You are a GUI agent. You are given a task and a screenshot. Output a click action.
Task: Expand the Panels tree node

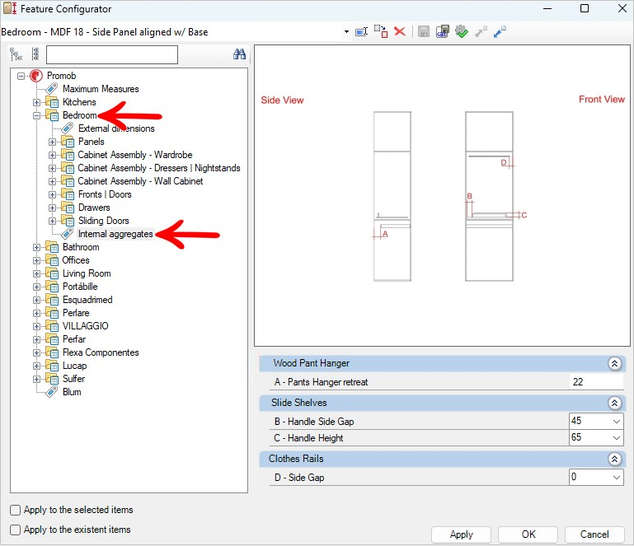pos(52,142)
